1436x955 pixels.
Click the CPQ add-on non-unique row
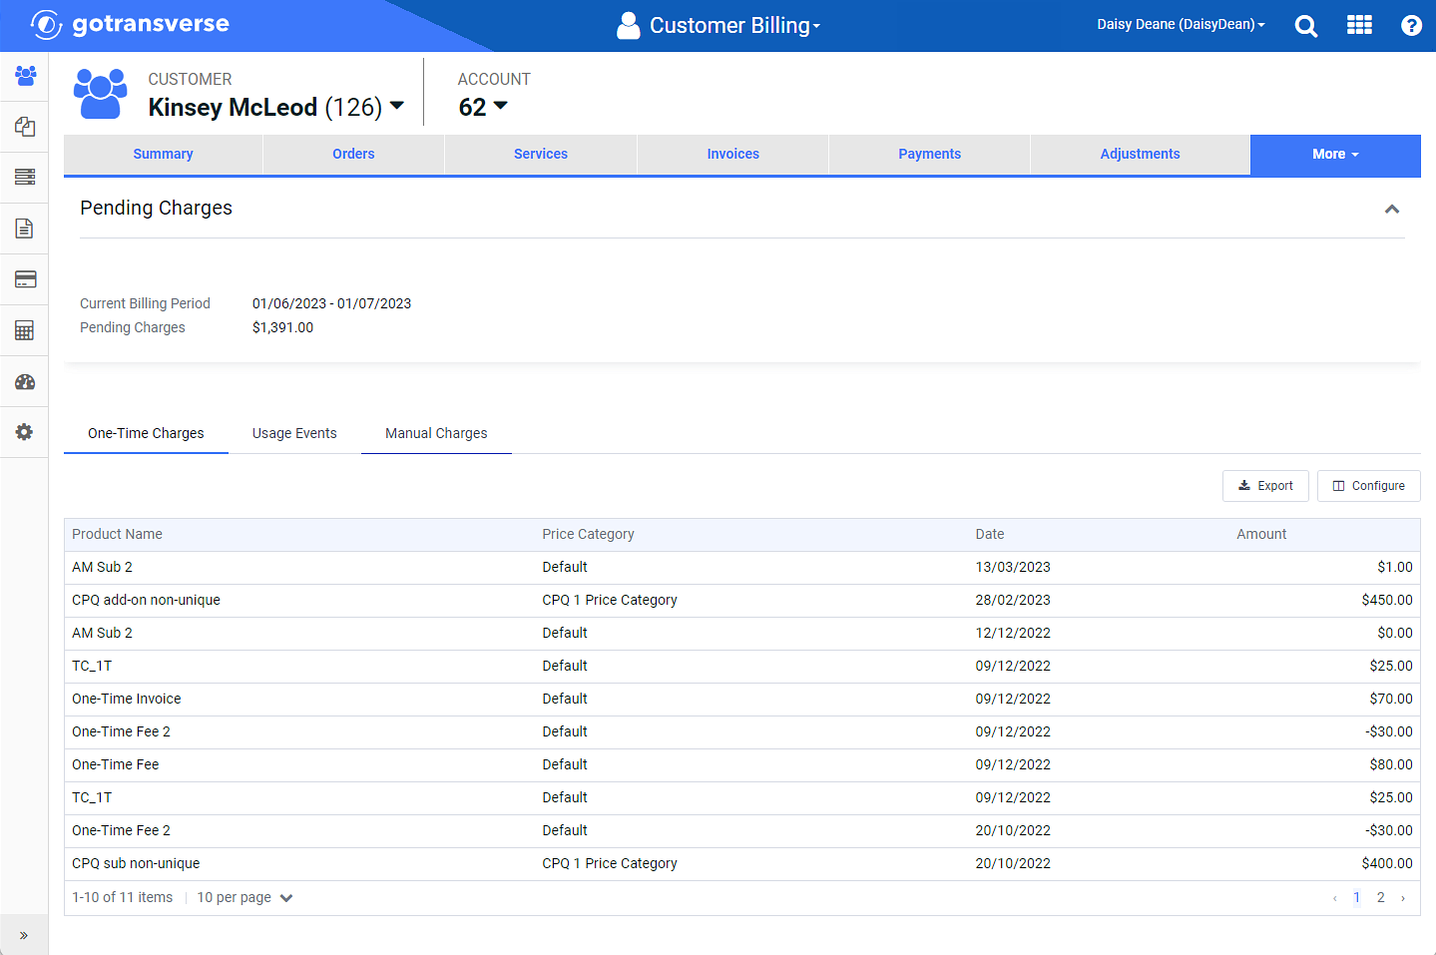coord(741,601)
